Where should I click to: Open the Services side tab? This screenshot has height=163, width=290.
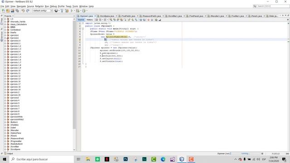click(2, 35)
